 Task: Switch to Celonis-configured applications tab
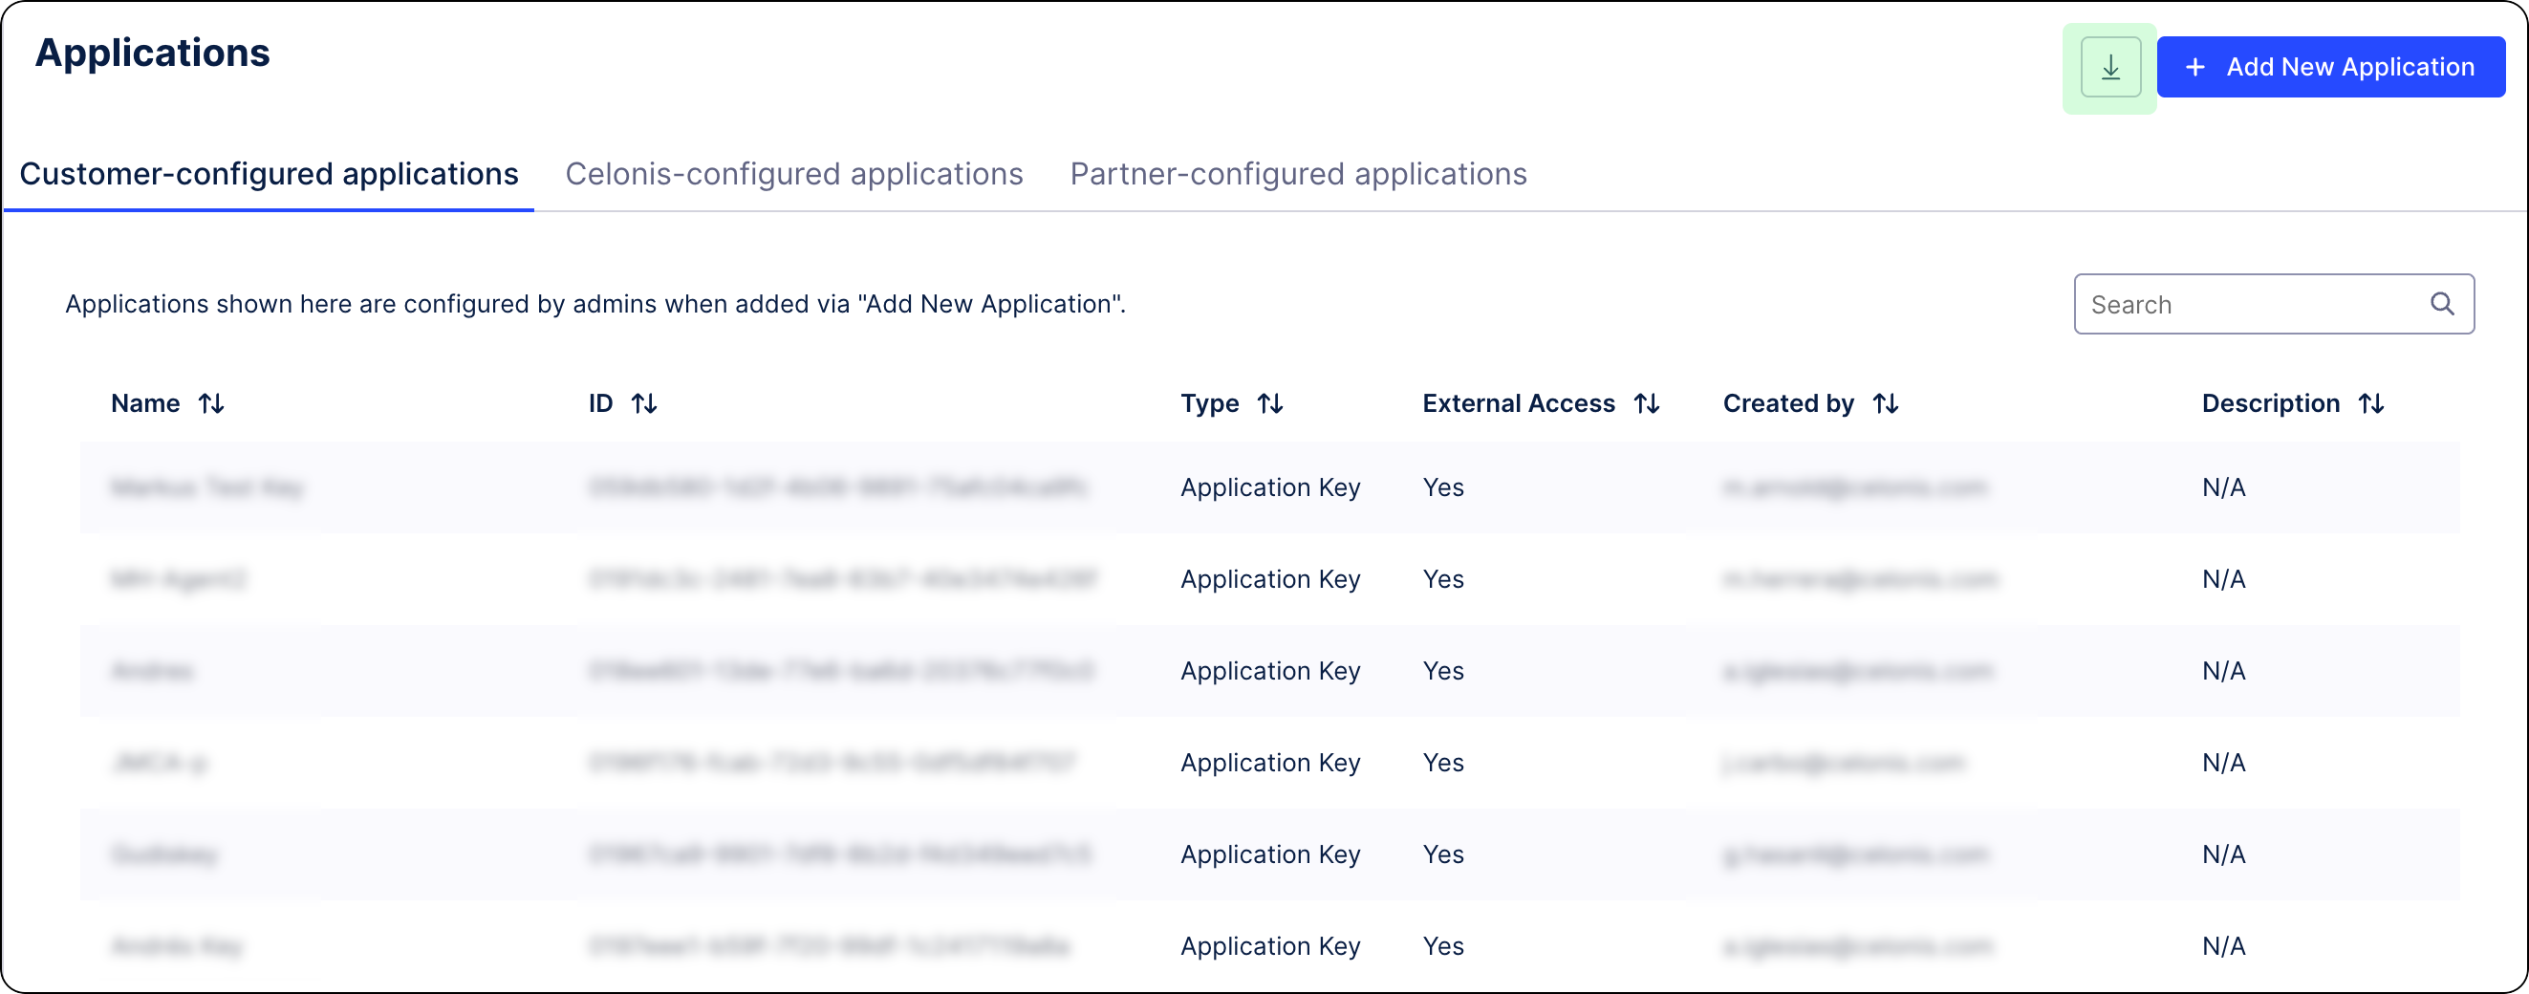click(x=793, y=174)
